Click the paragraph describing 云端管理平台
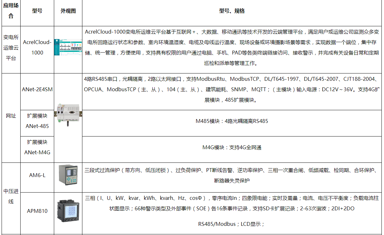 [x=232, y=48]
